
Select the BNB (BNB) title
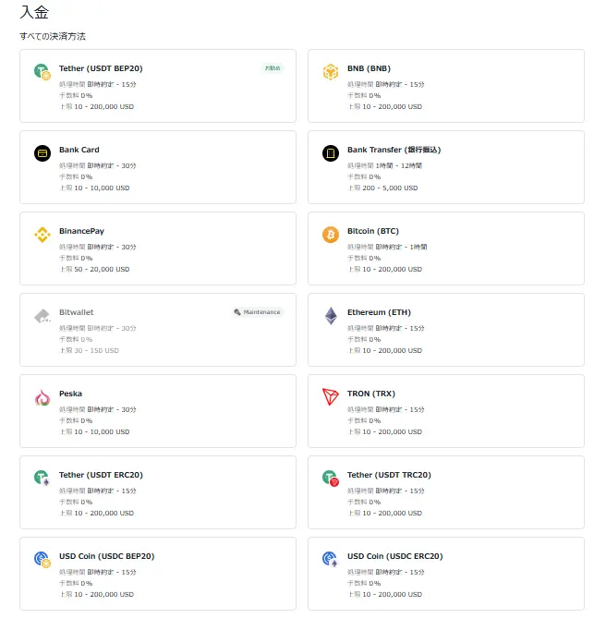pos(369,68)
